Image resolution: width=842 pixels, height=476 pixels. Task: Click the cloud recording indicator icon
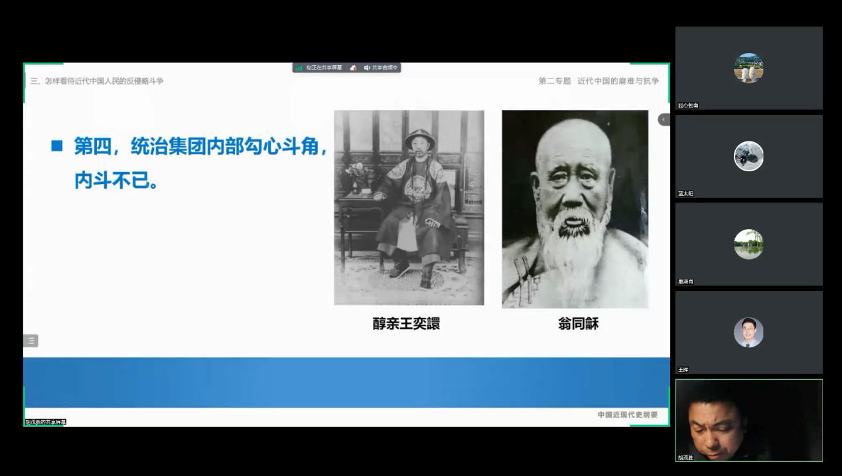(354, 68)
